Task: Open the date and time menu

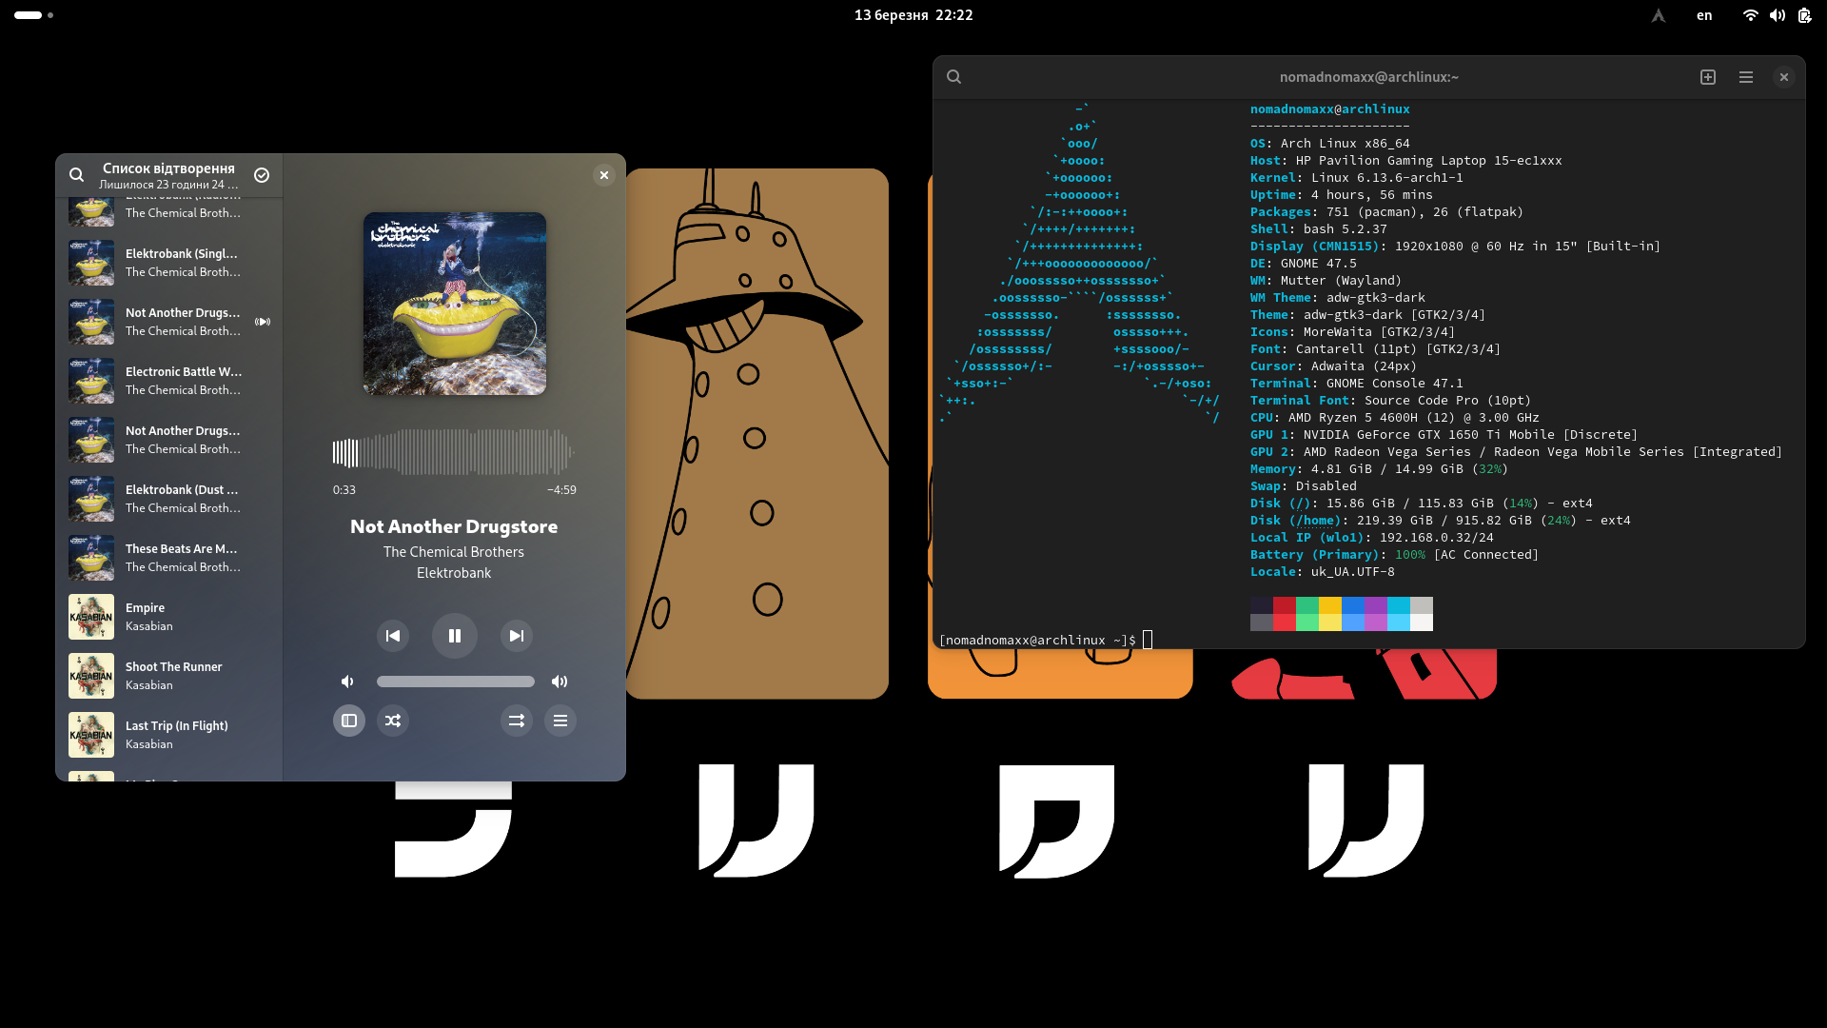Action: 913,15
